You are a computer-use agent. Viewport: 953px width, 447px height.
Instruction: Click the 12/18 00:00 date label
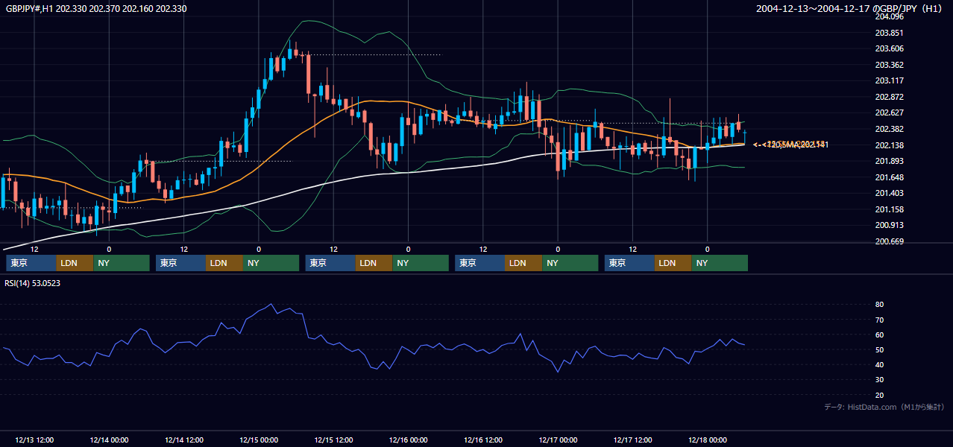coord(708,440)
